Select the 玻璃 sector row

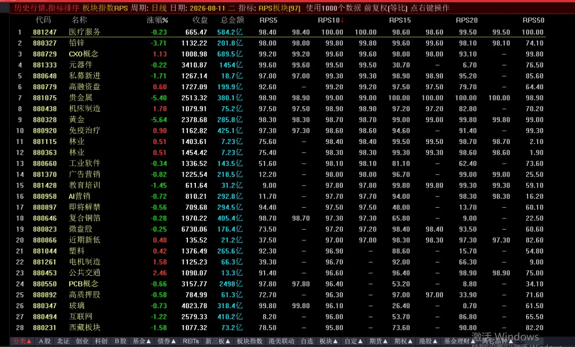click(77, 306)
